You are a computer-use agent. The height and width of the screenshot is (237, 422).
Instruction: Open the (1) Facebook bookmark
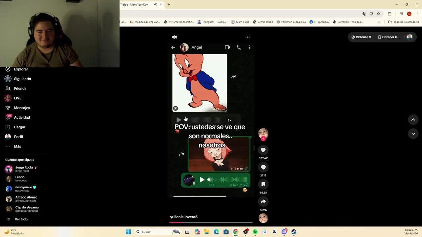click(x=319, y=22)
